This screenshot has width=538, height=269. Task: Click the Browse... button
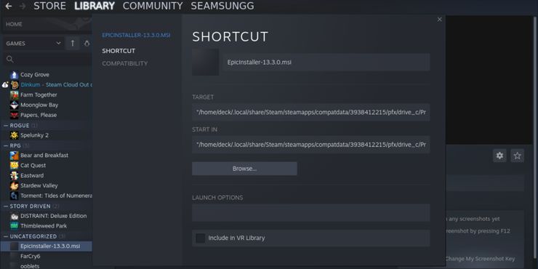tap(244, 169)
